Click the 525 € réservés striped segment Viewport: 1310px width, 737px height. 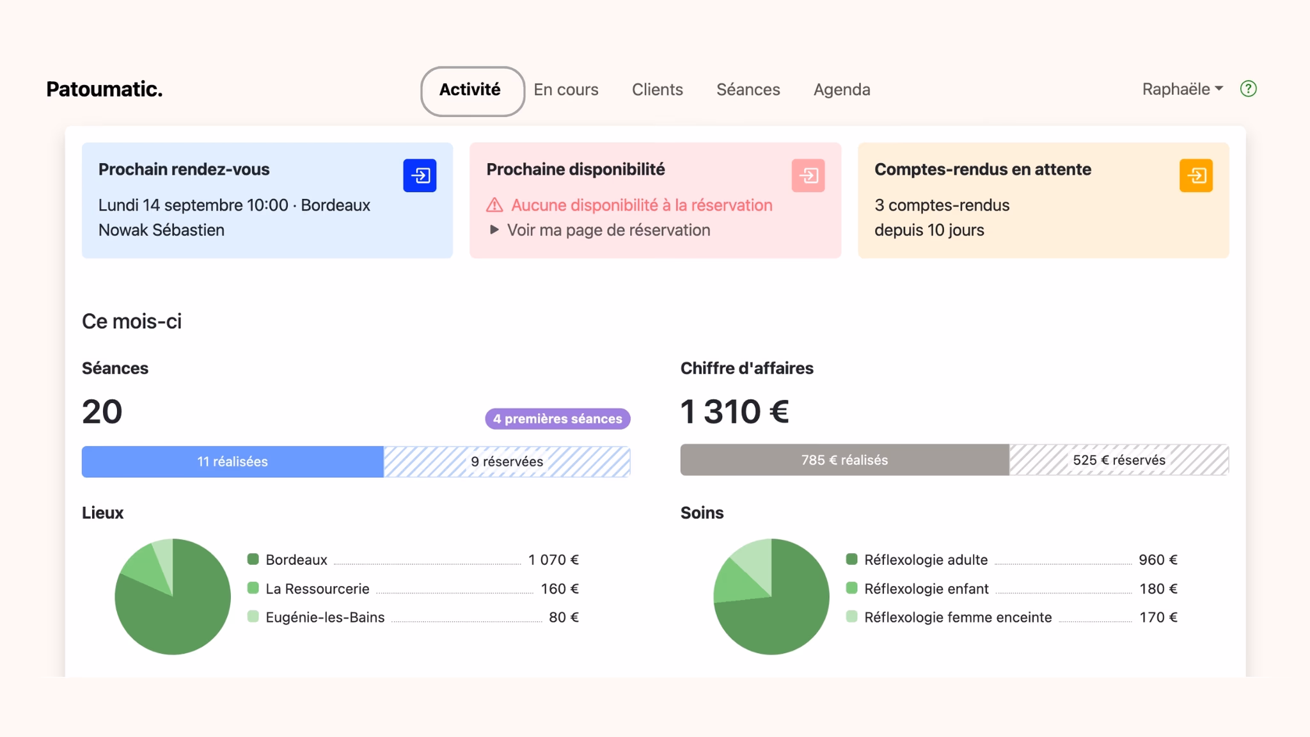1119,460
